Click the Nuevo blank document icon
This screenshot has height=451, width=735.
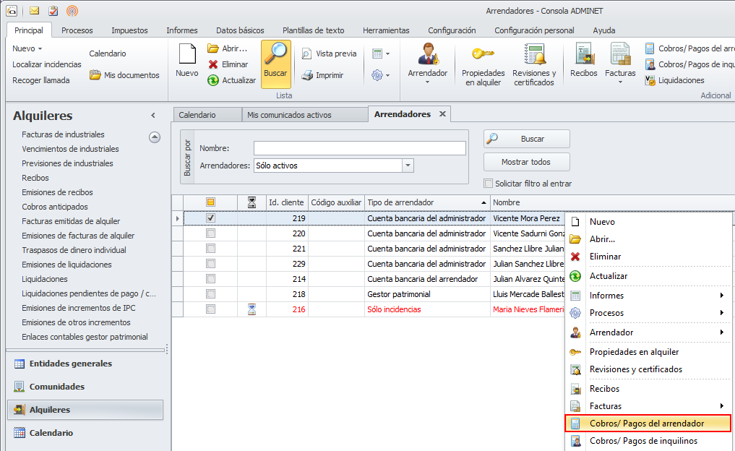tap(186, 56)
